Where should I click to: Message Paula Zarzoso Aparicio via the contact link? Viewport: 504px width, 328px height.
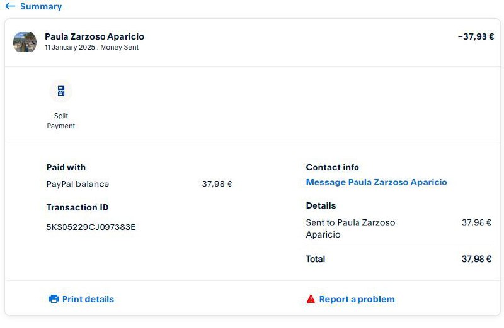click(376, 182)
